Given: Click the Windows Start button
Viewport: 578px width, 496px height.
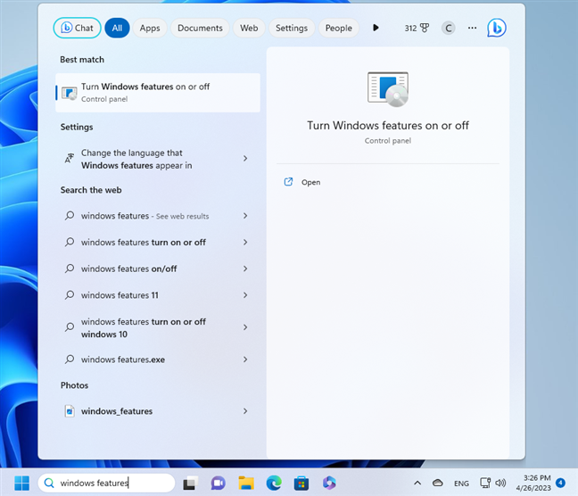Looking at the screenshot, I should pyautogui.click(x=21, y=483).
